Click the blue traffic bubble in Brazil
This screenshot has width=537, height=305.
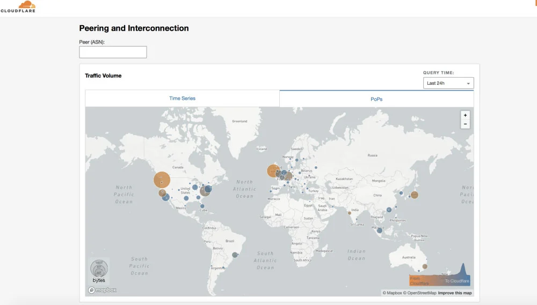point(235,255)
